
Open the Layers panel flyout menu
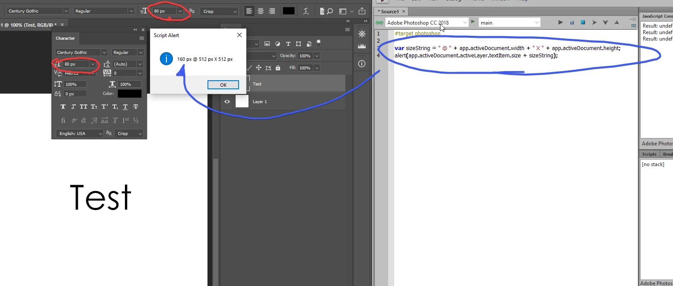click(x=348, y=30)
